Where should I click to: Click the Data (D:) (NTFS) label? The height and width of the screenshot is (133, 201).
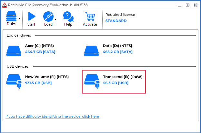coord(117,46)
